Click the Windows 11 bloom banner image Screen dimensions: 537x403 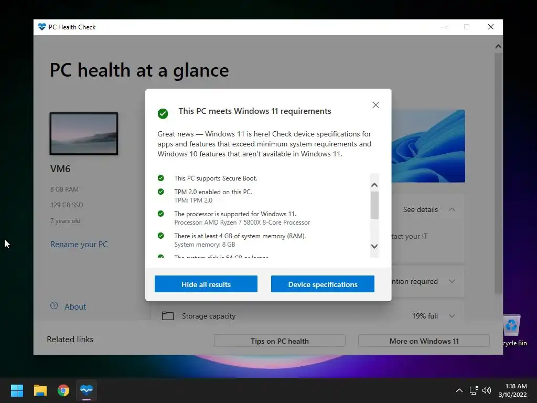pyautogui.click(x=428, y=146)
